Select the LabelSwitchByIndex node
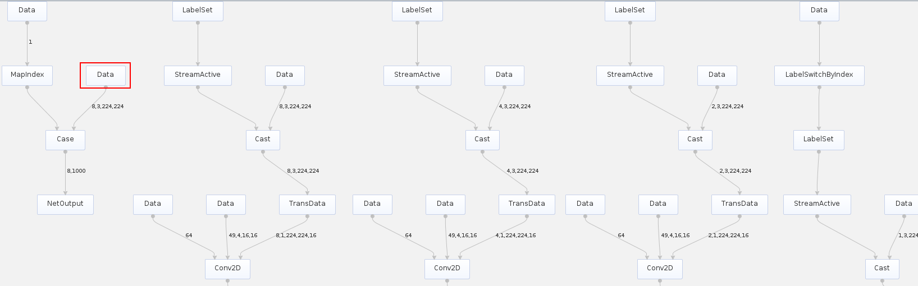The width and height of the screenshot is (918, 286). coord(819,75)
